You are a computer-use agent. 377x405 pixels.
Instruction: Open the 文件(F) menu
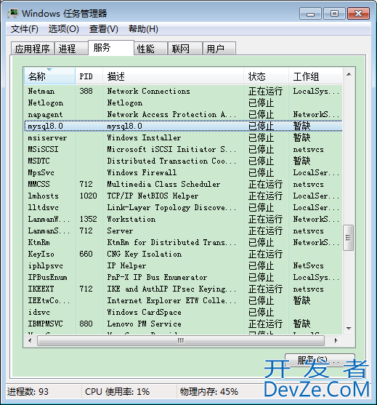[25, 29]
